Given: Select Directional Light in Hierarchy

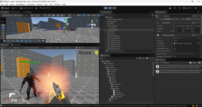Looking at the screenshot, I should (x=116, y=19).
